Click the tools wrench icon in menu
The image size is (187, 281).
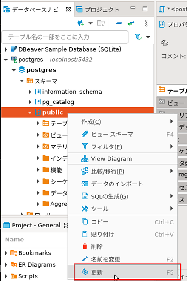pyautogui.click(x=85, y=209)
